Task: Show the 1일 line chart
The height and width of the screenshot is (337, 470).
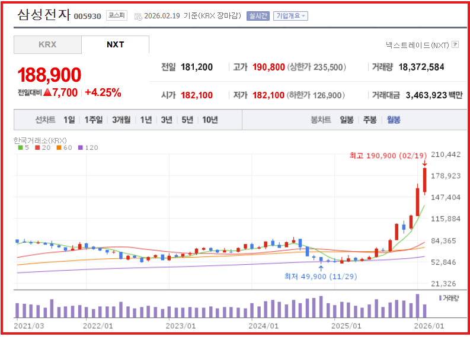Action: tap(69, 120)
